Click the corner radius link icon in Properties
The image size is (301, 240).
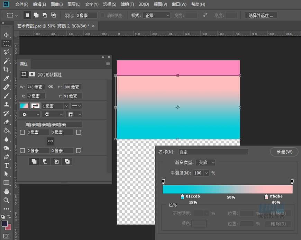coord(51,141)
